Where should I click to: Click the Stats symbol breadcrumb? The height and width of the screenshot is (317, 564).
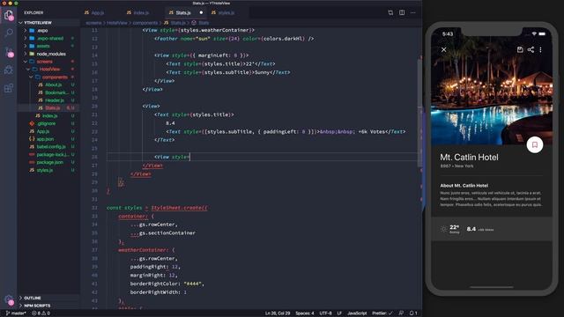click(x=200, y=23)
